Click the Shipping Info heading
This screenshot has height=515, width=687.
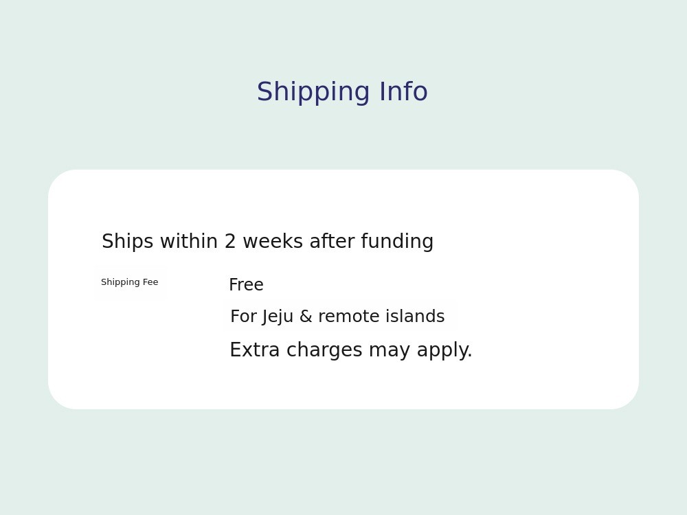pyautogui.click(x=342, y=92)
